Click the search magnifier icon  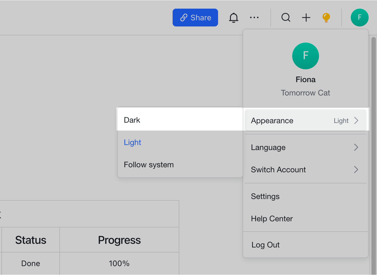click(x=286, y=18)
